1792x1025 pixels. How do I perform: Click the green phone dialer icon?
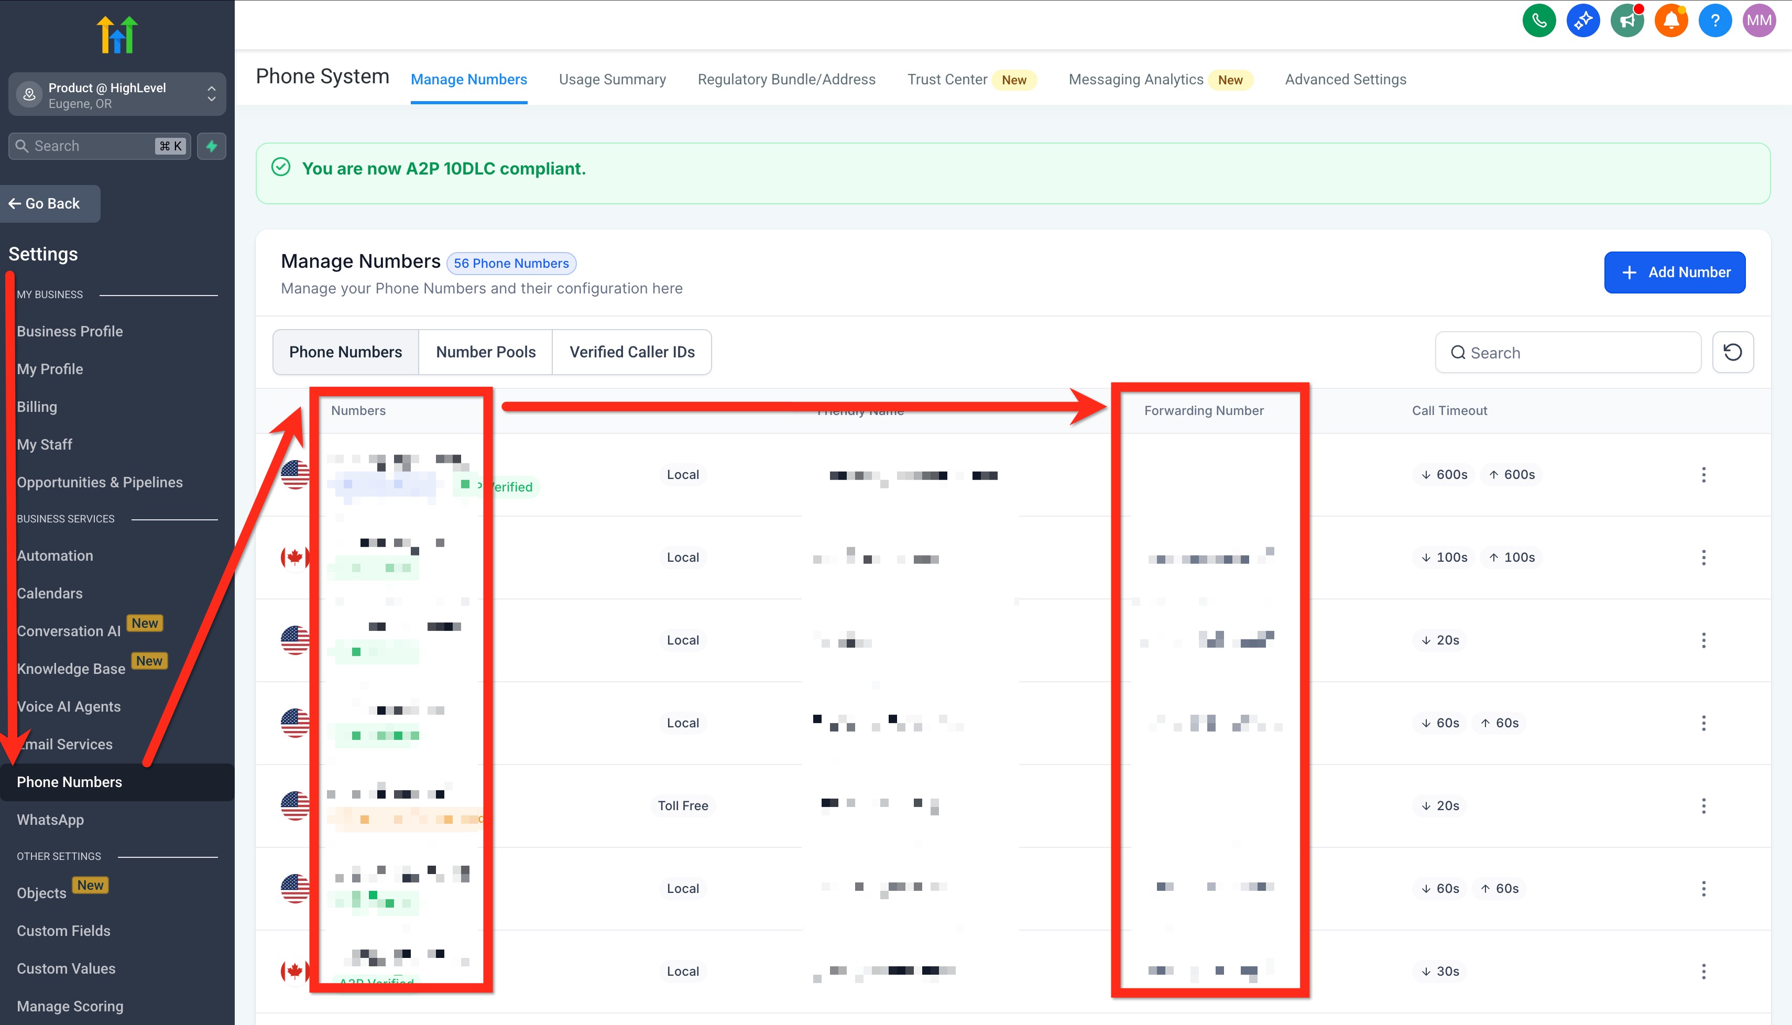(x=1538, y=20)
